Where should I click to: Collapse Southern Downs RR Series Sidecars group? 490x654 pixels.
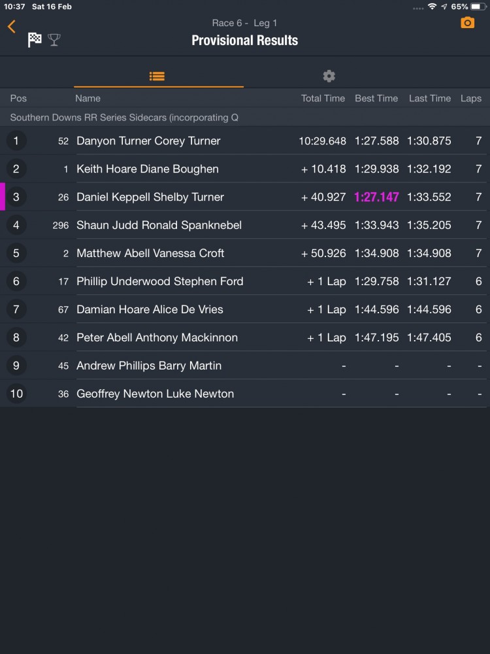click(x=124, y=118)
